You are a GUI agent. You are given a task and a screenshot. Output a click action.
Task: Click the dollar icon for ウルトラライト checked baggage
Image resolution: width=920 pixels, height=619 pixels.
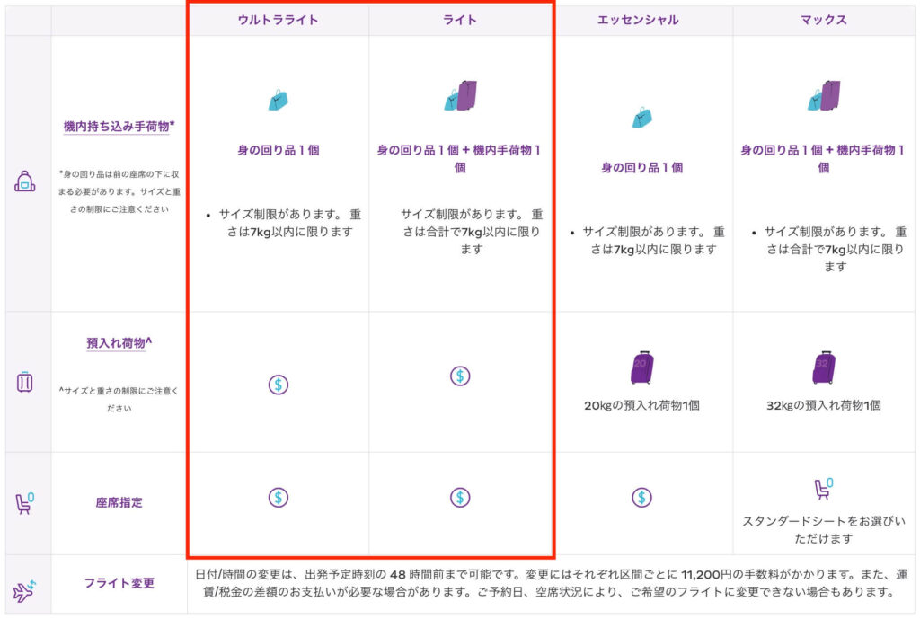(x=279, y=385)
